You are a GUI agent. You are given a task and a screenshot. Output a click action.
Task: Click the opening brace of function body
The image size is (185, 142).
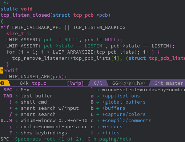(x=2, y=21)
